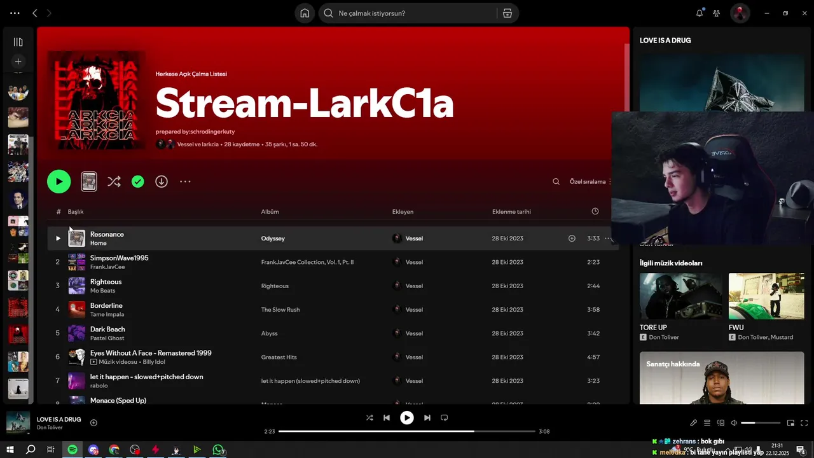Open more options for Resonance track
Screen dimensions: 814x458
pyautogui.click(x=607, y=239)
